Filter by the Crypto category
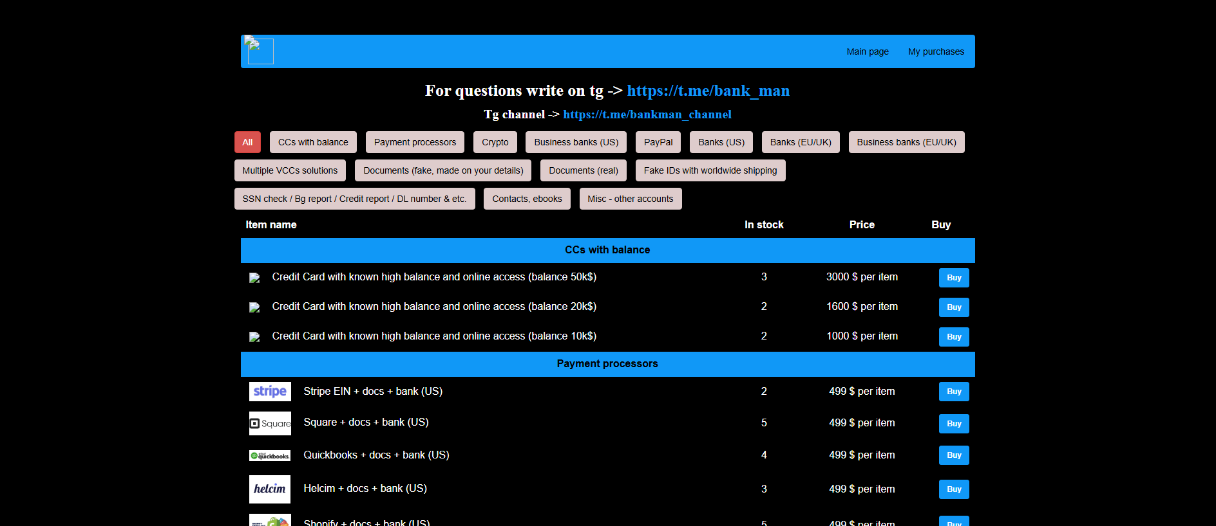Viewport: 1216px width, 526px height. (495, 142)
